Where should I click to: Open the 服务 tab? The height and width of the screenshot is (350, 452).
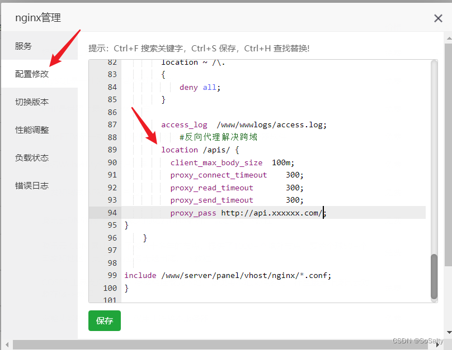click(40, 46)
